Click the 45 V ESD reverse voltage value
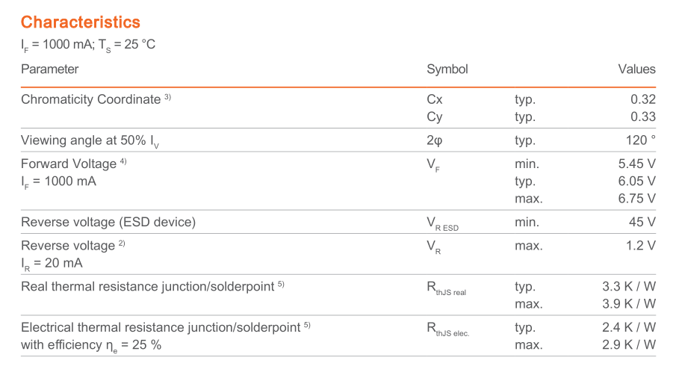This screenshot has width=679, height=375. tap(642, 222)
